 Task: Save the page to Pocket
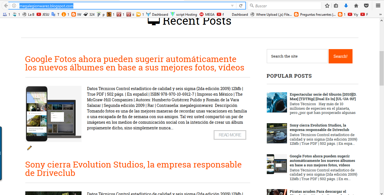(x=366, y=6)
